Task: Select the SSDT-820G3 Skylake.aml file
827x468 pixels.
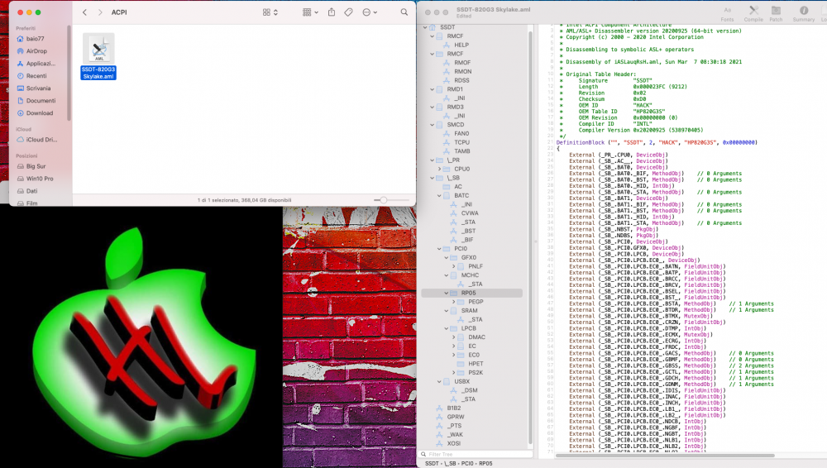Action: tap(98, 56)
